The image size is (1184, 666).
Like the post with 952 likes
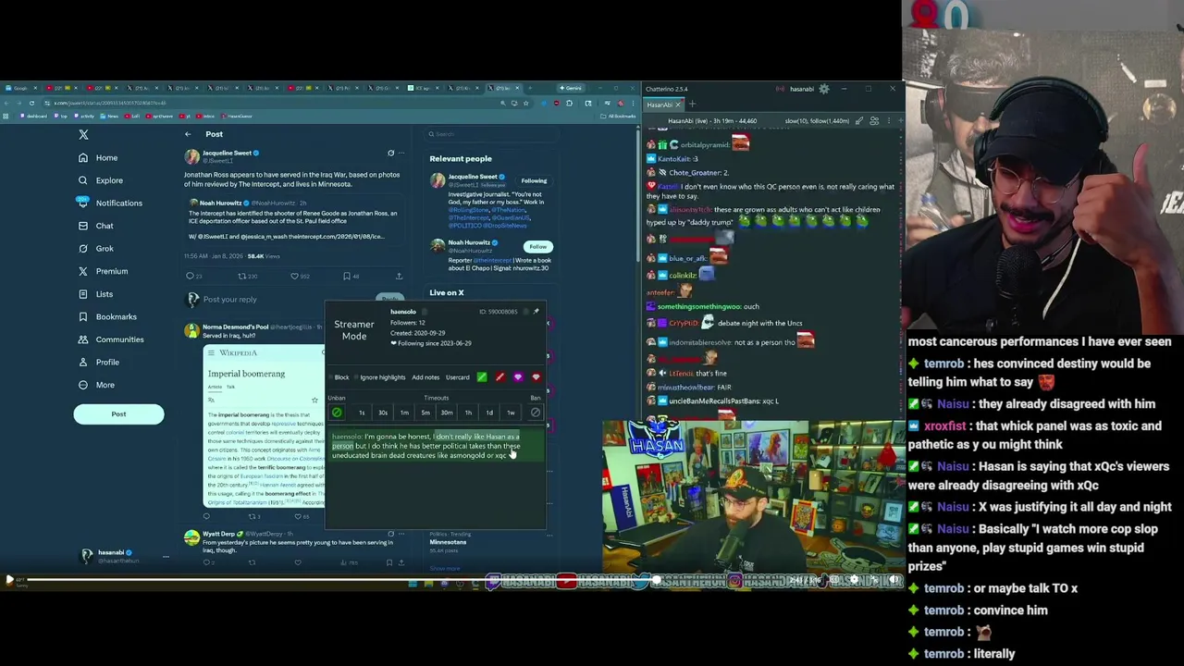300,276
